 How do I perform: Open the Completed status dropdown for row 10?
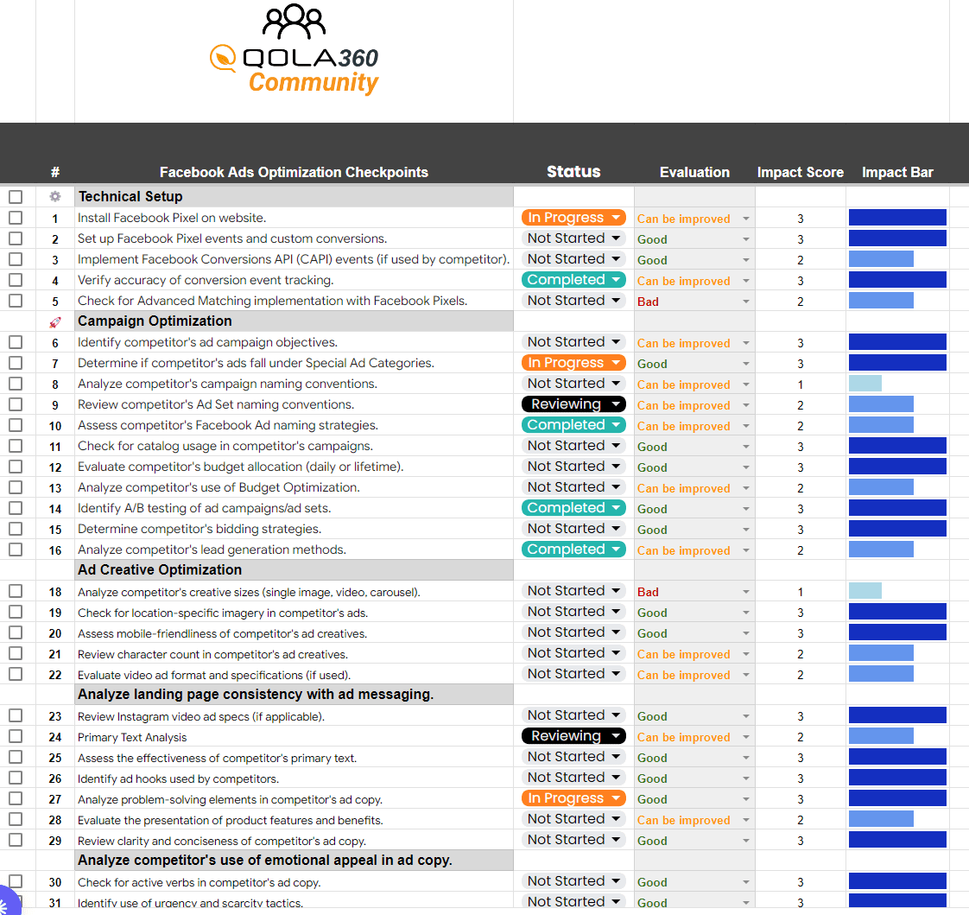point(573,425)
